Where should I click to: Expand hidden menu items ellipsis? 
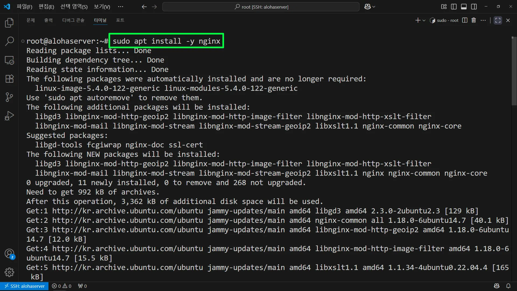(120, 7)
